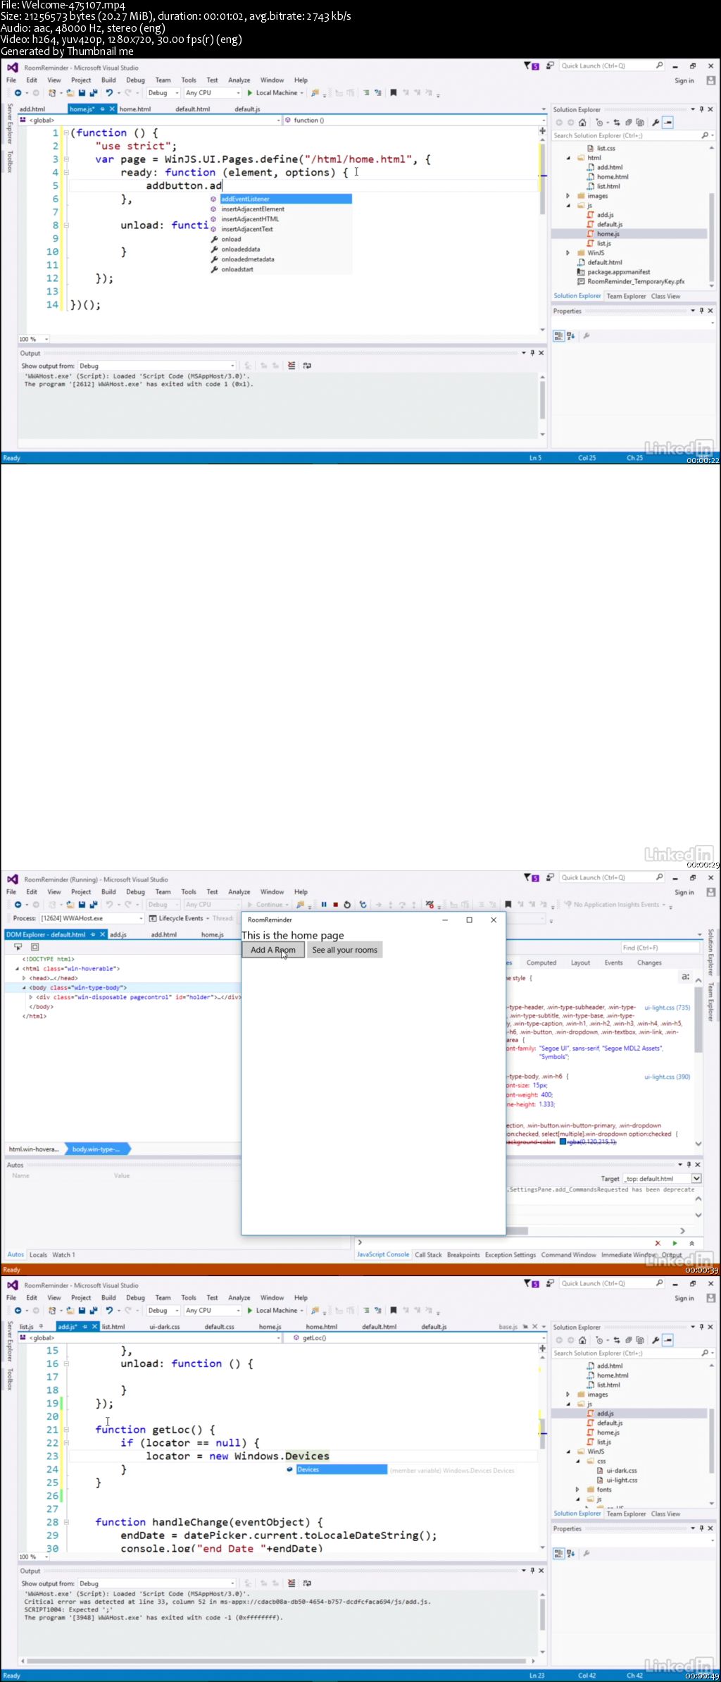Click the See all your rooms button
This screenshot has height=1682, width=721.
tap(345, 950)
